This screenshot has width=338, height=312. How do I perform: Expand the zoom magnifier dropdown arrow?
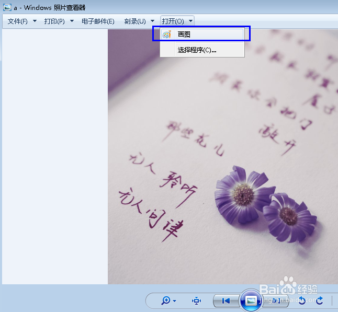[175, 301]
